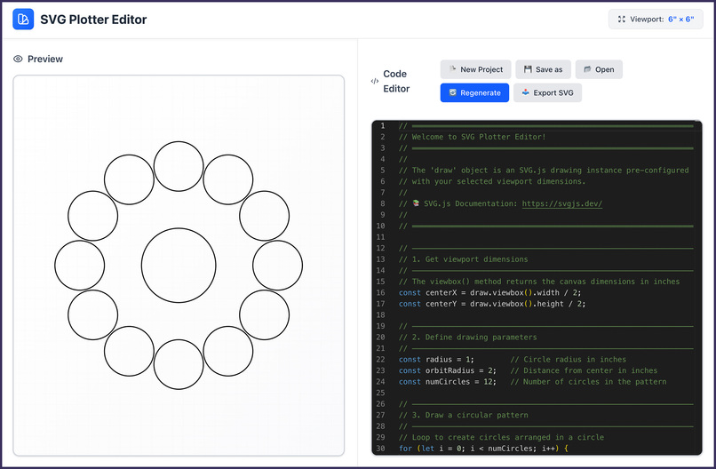Click the 'The viewbox() method returns' comment

click(539, 282)
